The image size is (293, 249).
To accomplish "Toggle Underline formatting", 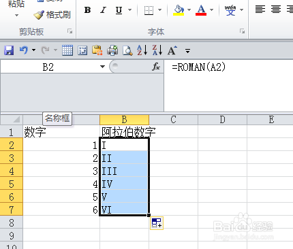I will [119, 10].
